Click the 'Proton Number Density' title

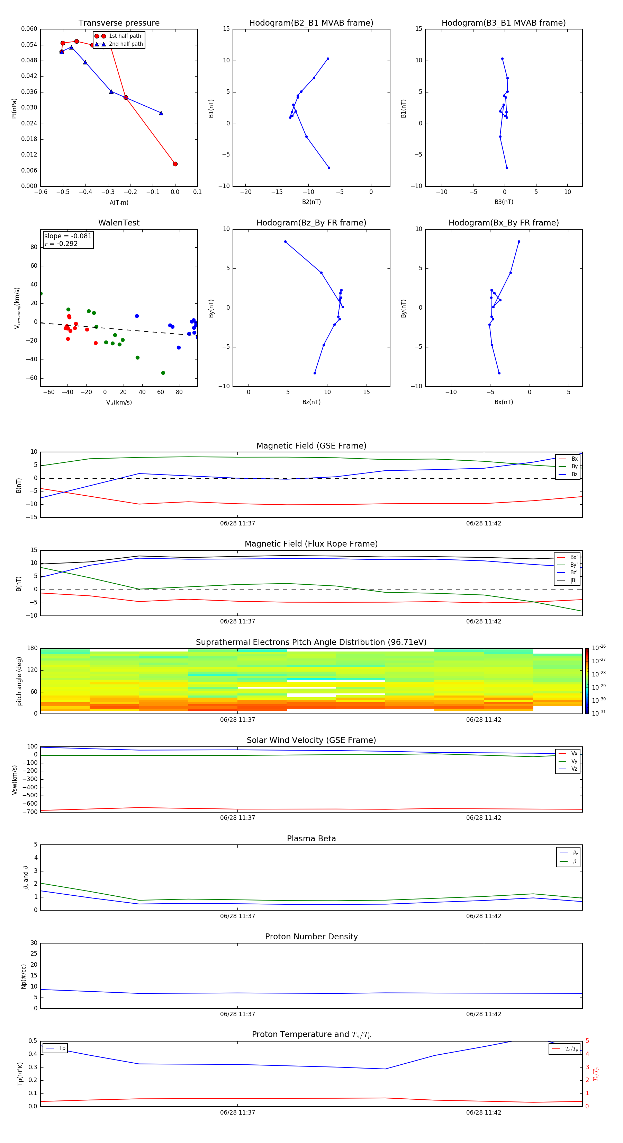pyautogui.click(x=311, y=937)
